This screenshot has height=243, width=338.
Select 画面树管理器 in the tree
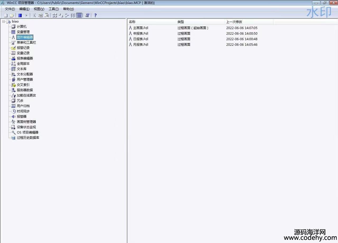[26, 122]
